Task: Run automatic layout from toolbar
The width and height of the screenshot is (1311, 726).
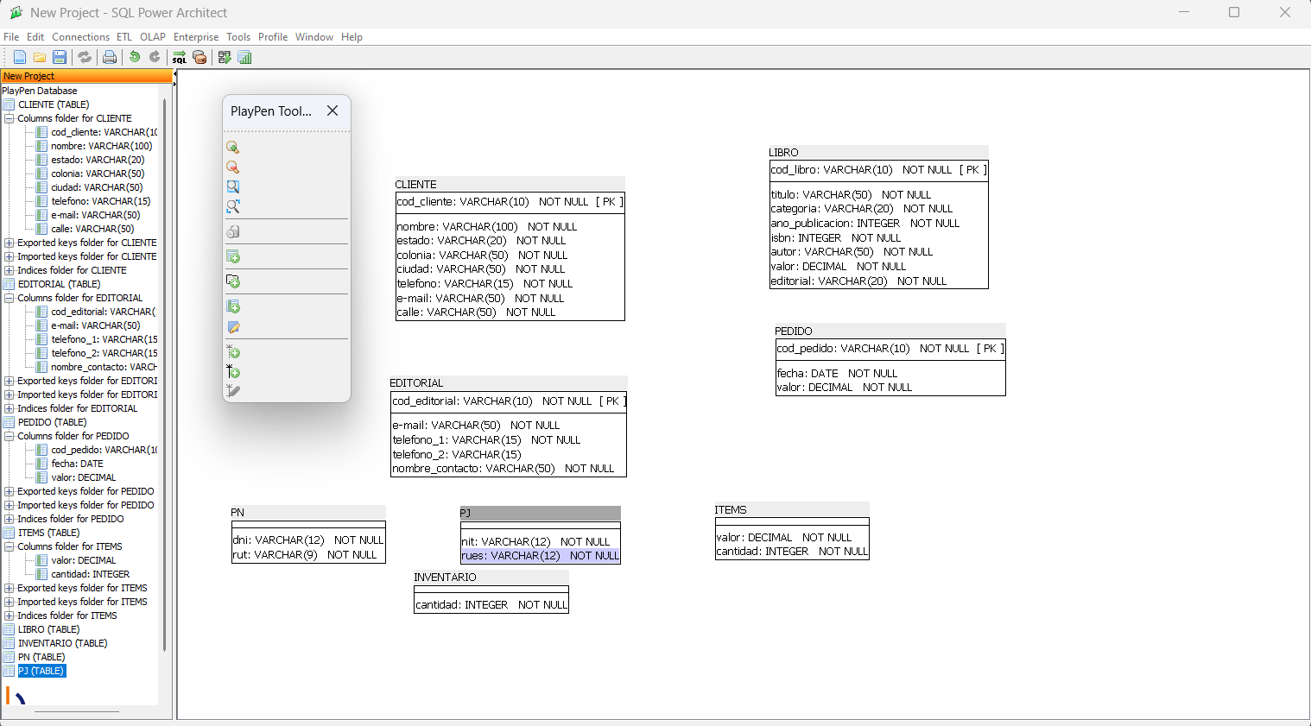Action: click(x=225, y=57)
